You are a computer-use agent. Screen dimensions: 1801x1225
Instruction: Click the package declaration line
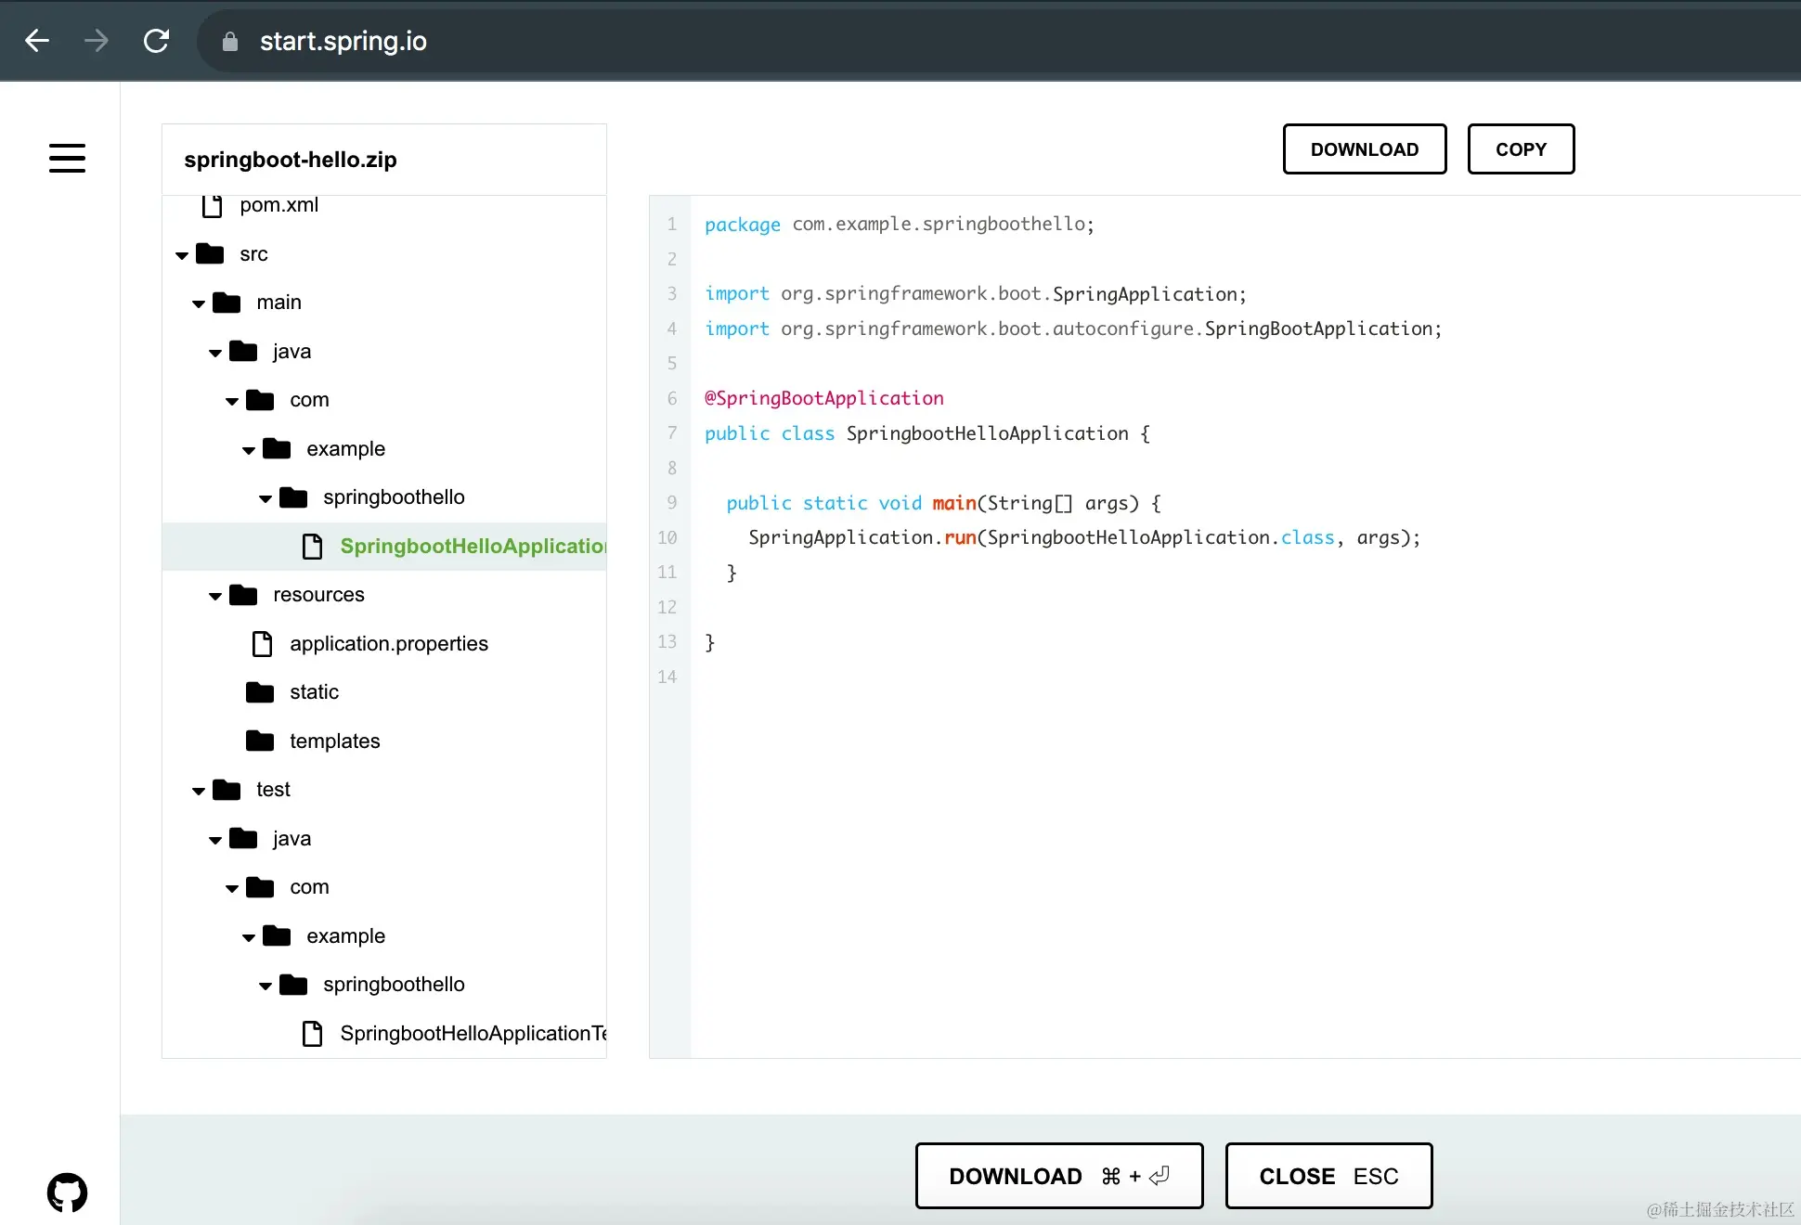tap(900, 225)
